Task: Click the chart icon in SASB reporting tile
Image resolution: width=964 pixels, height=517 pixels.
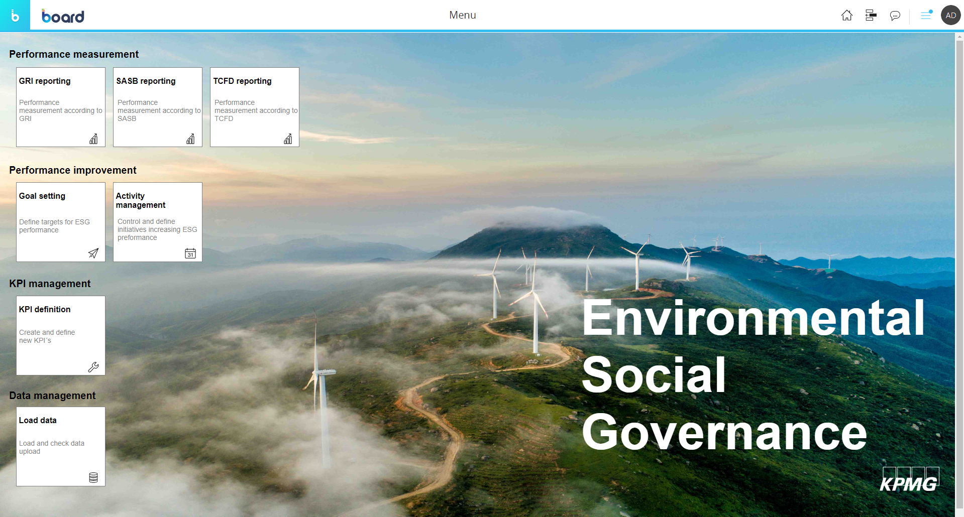Action: click(190, 139)
